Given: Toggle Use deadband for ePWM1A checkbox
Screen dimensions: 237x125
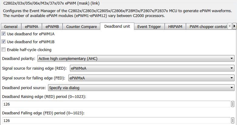Looking at the screenshot, I should click(4, 34).
